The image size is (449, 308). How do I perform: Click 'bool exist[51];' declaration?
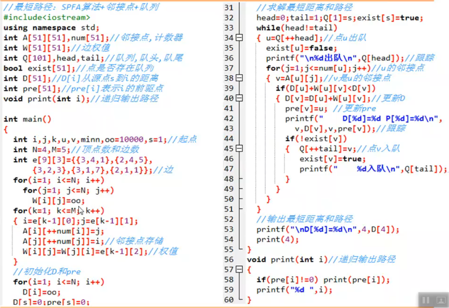tap(39, 68)
